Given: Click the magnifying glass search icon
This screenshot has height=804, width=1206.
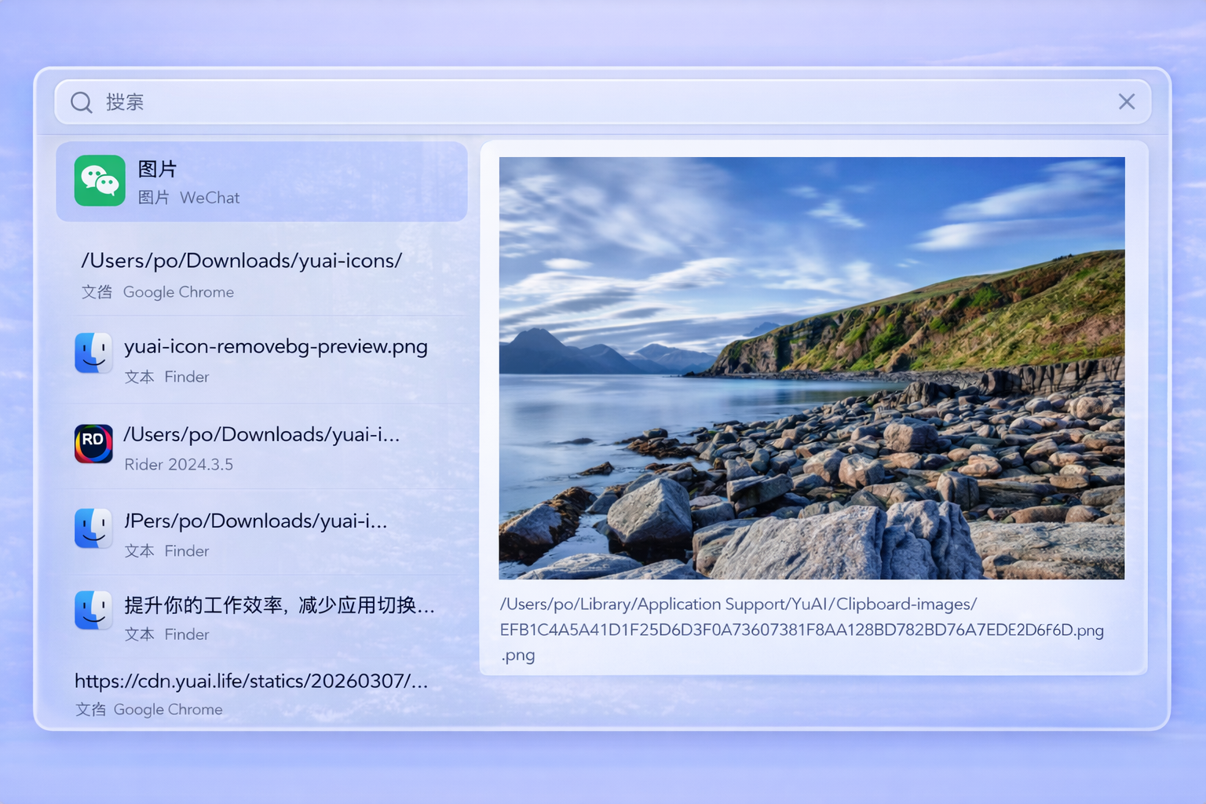Looking at the screenshot, I should click(x=82, y=102).
